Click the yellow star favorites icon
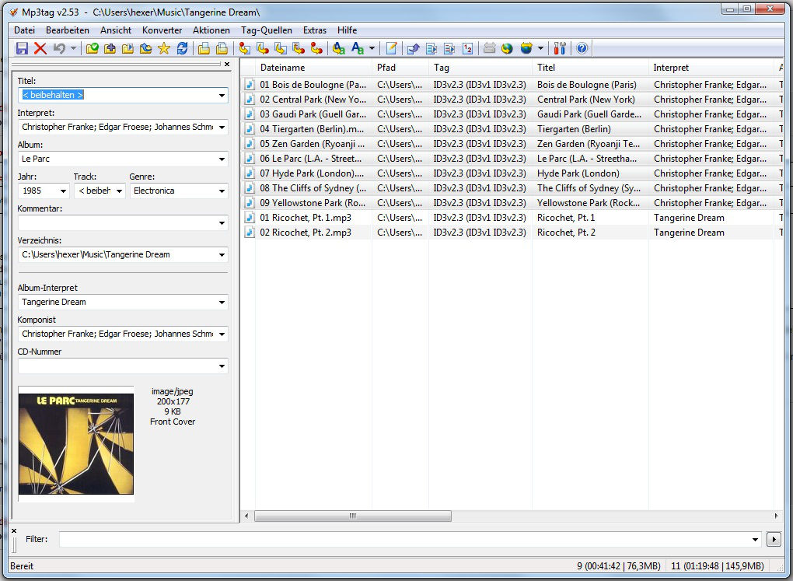The width and height of the screenshot is (793, 581). (163, 48)
